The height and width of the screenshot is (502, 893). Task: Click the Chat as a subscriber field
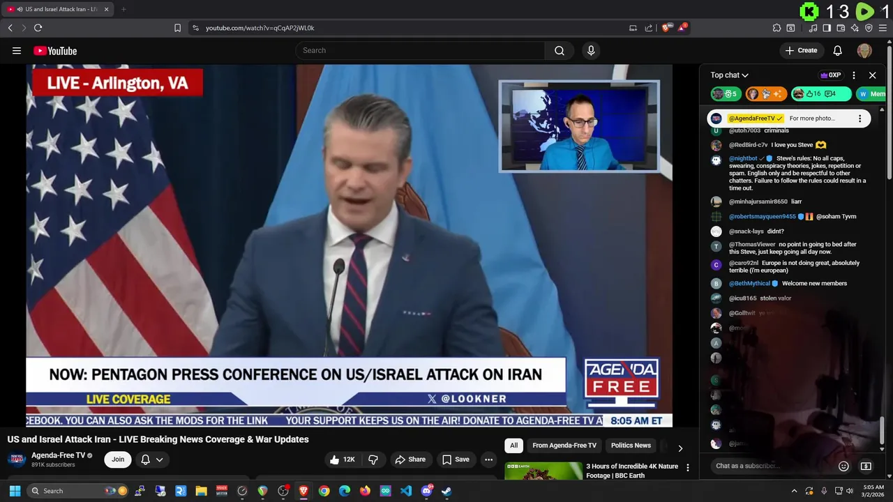(x=771, y=466)
